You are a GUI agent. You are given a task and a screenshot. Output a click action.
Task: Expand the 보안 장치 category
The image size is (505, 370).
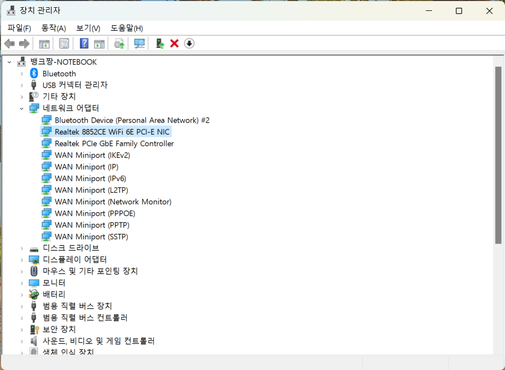pyautogui.click(x=22, y=330)
